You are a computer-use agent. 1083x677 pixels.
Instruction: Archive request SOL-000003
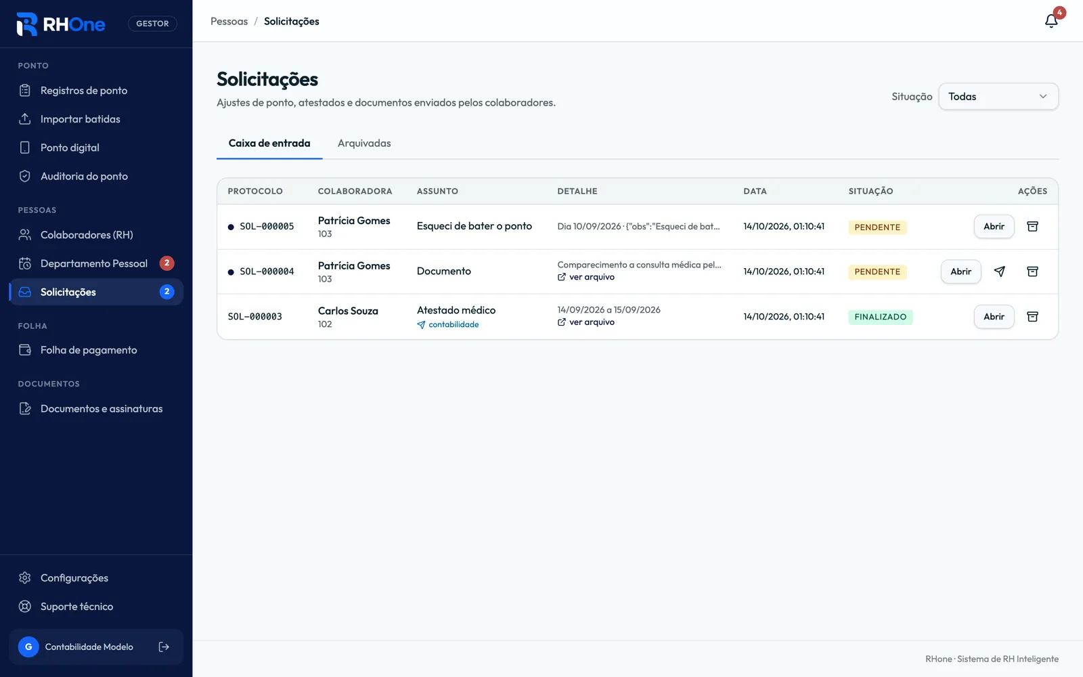[x=1032, y=317]
